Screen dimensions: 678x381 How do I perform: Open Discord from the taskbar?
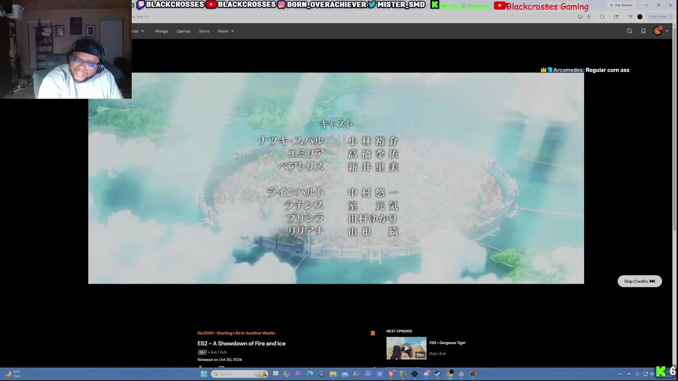pyautogui.click(x=426, y=374)
